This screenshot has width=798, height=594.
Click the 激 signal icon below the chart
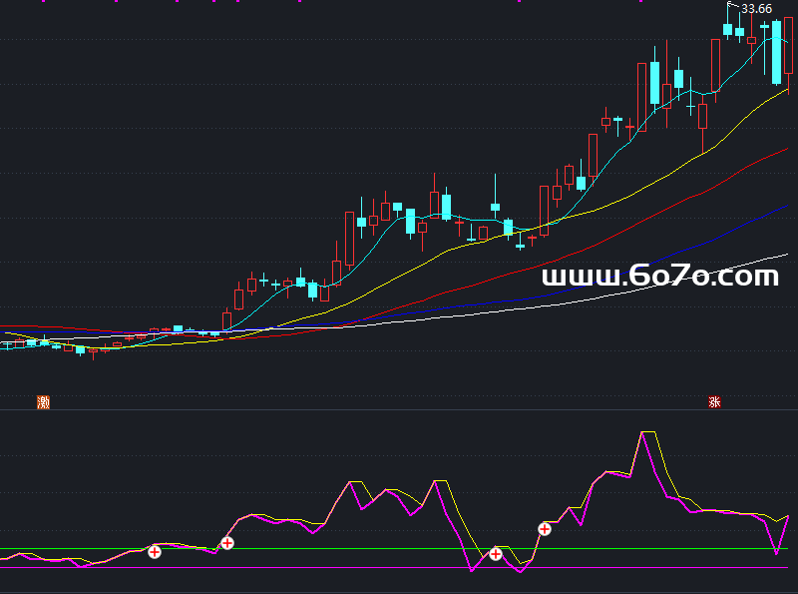(43, 402)
